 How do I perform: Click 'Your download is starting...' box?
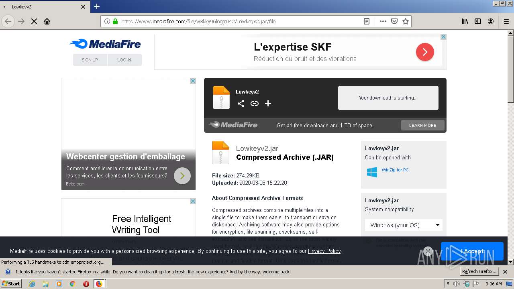(x=388, y=98)
